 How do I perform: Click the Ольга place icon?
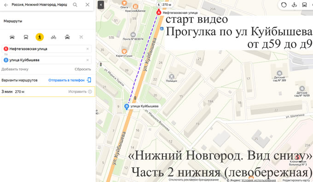point(124,3)
